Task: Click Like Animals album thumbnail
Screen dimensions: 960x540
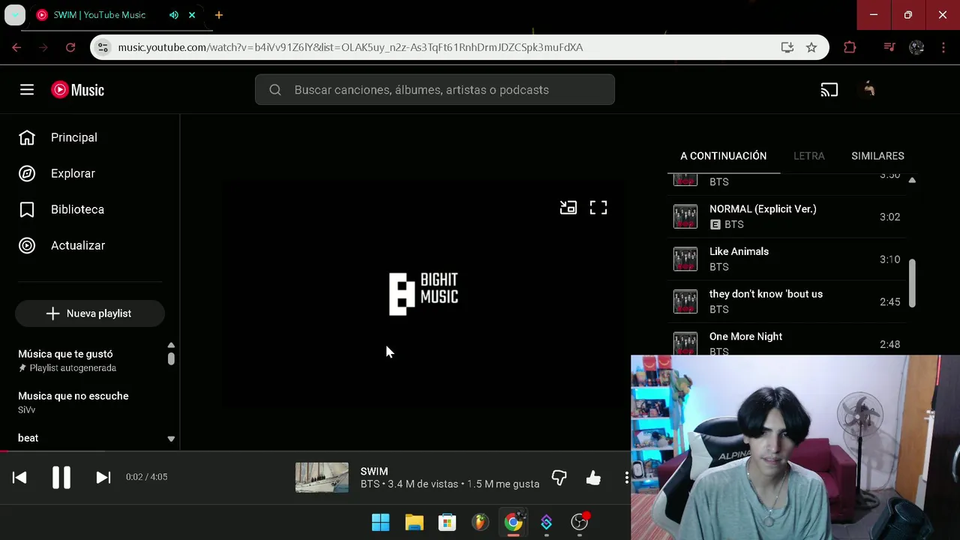Action: pos(685,259)
